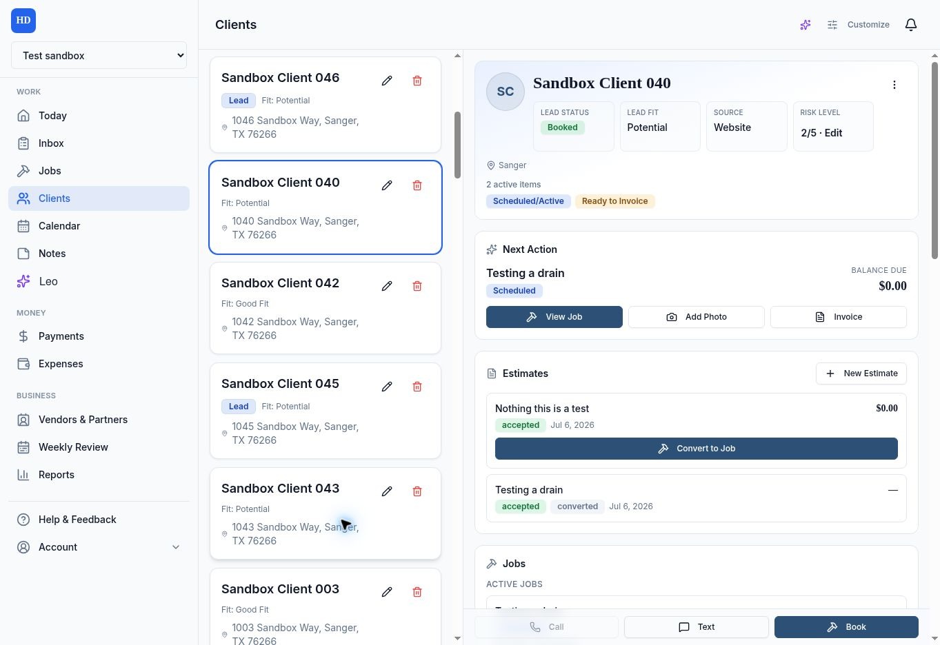Click Convert to Job button

[697, 449]
